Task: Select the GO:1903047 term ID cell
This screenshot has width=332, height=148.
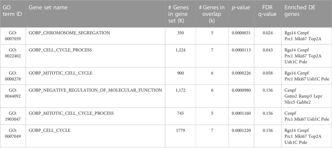Action: (x=13, y=116)
